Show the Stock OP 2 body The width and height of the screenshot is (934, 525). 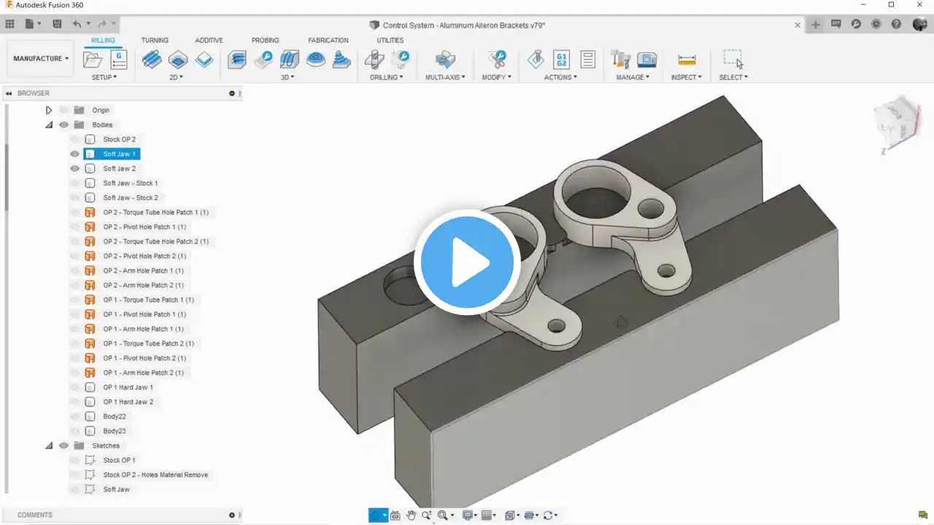coord(74,139)
